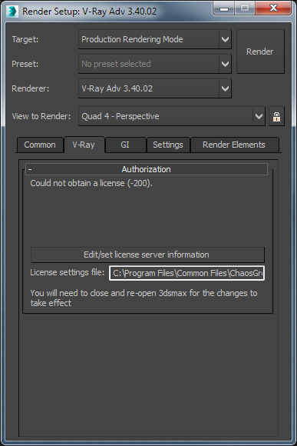Click the 'Could not obtain a license (-200).' message
The height and width of the screenshot is (446, 297).
coord(91,183)
